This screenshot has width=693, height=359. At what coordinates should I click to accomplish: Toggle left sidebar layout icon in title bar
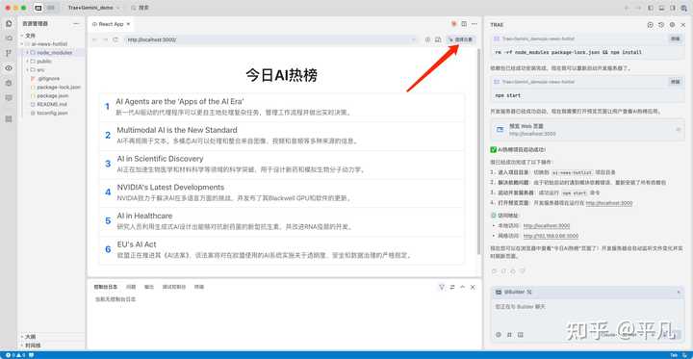[651, 8]
